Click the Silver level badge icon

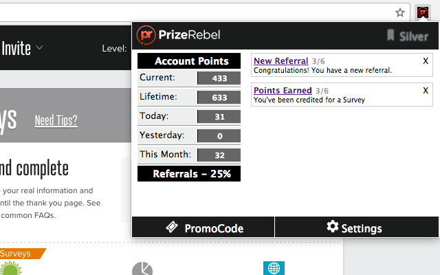[x=390, y=36]
